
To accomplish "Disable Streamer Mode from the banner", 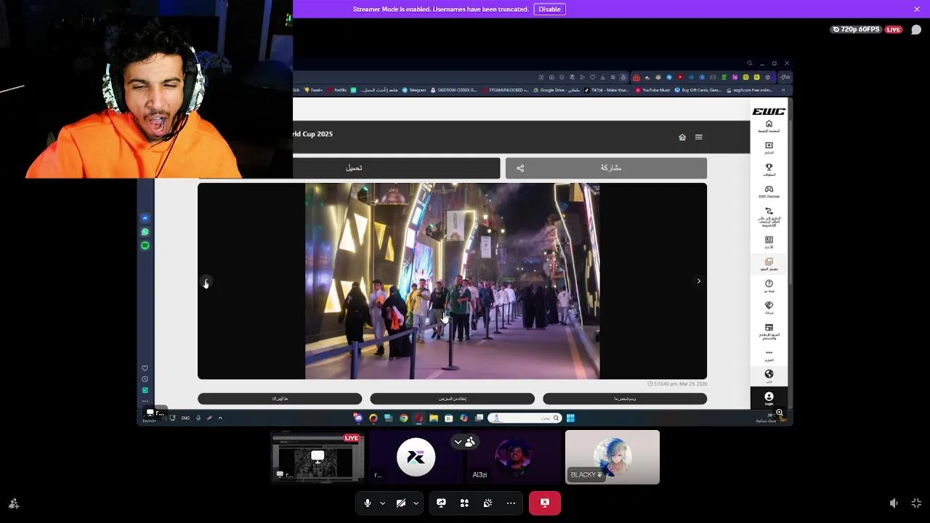I will (549, 9).
